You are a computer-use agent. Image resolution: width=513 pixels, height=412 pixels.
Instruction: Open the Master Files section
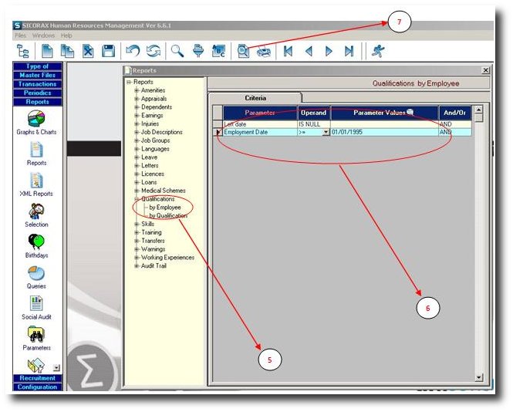coord(37,75)
